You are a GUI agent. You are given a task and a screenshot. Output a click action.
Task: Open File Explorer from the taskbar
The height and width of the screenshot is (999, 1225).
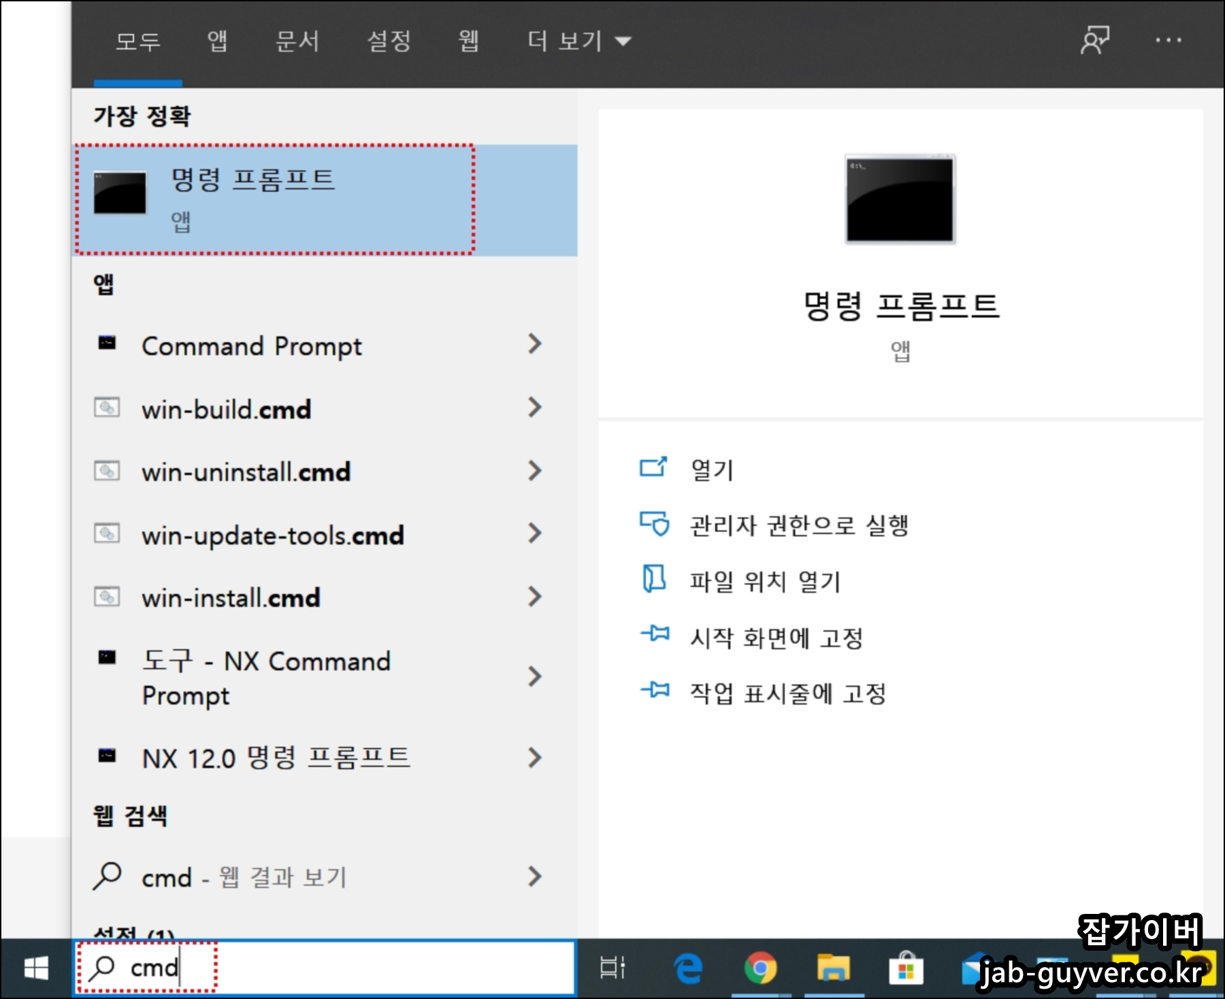[x=834, y=966]
